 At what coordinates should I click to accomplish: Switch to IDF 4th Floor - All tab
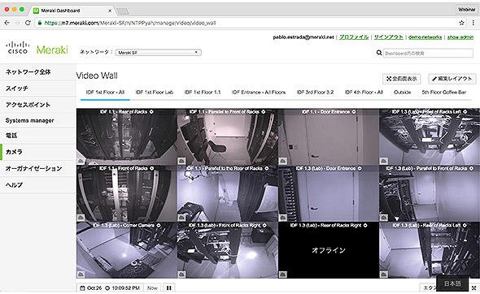pyautogui.click(x=364, y=93)
